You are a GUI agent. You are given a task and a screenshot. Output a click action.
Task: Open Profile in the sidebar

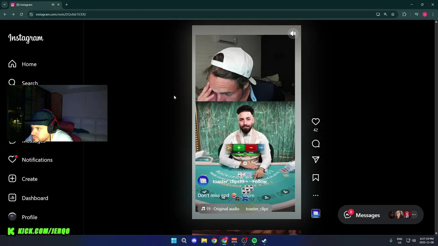[23, 217]
